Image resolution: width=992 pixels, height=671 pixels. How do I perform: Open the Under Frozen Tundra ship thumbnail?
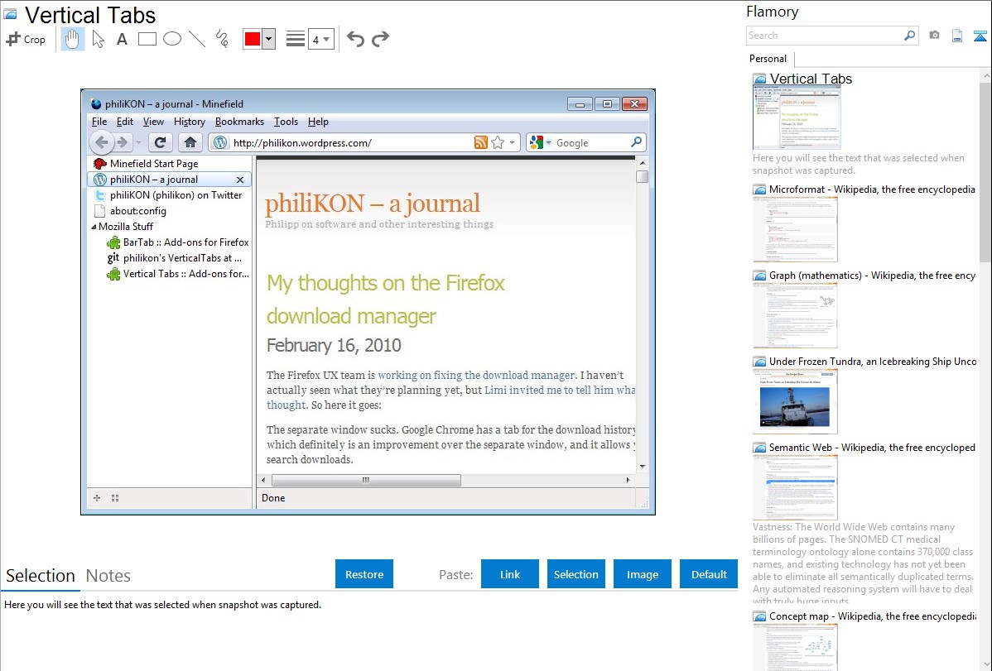795,401
